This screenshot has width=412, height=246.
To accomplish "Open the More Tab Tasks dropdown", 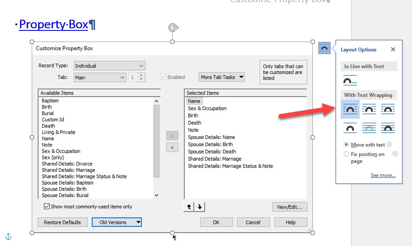I will [x=221, y=77].
